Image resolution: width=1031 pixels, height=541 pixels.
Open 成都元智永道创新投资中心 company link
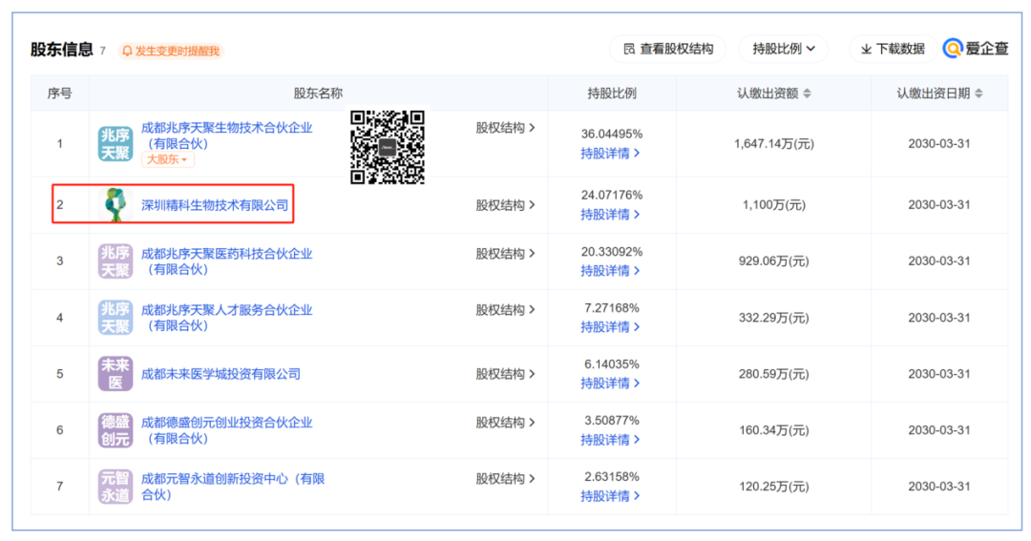pyautogui.click(x=232, y=479)
